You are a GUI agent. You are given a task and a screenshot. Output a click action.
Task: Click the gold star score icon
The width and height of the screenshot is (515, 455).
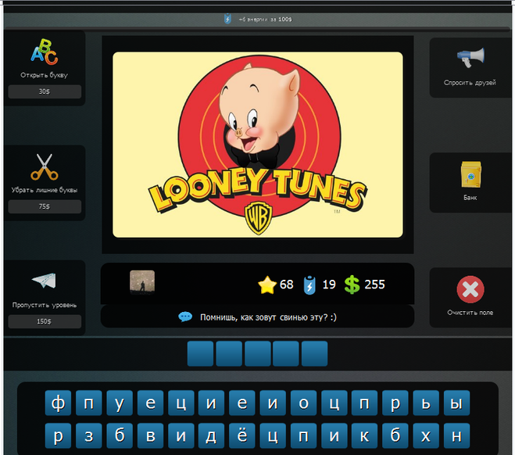point(267,285)
